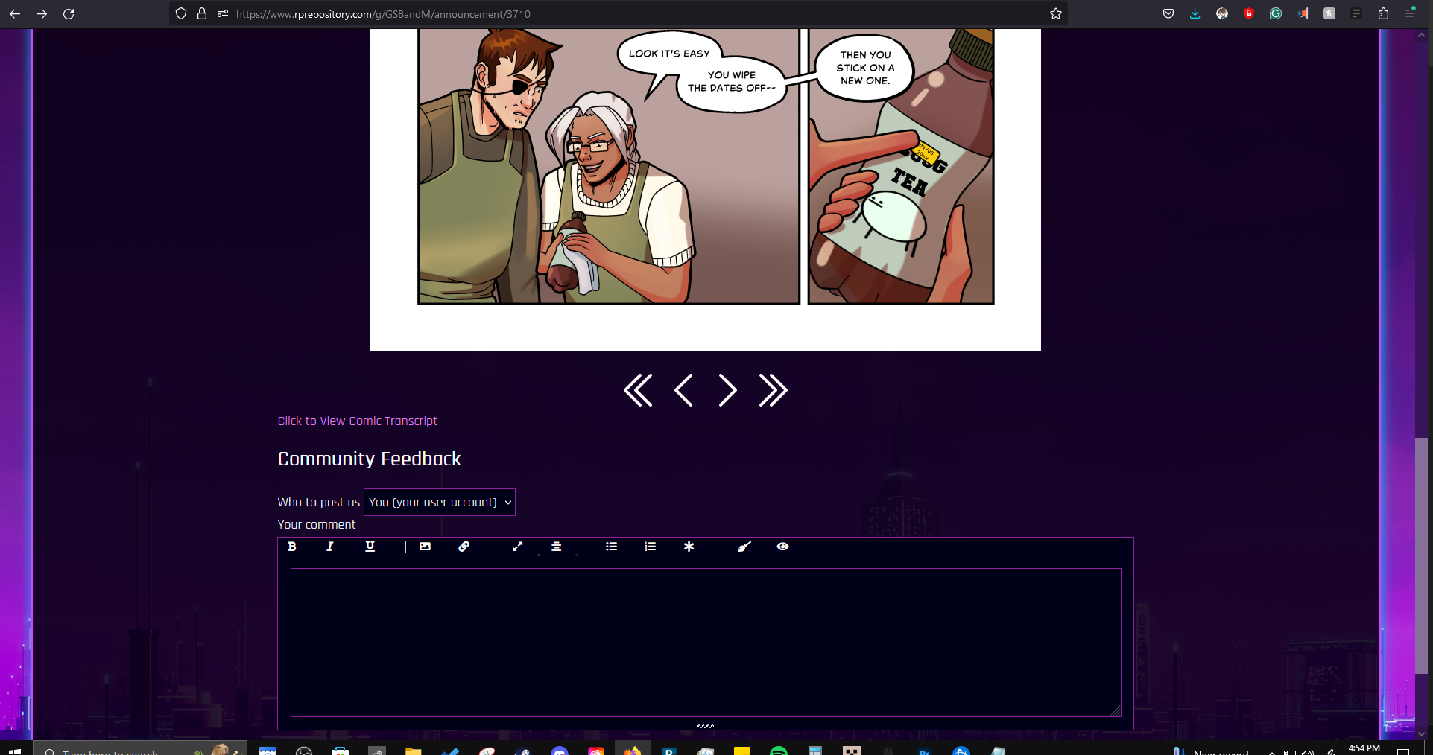Image resolution: width=1433 pixels, height=755 pixels.
Task: Open Spotify from the taskbar
Action: click(778, 750)
